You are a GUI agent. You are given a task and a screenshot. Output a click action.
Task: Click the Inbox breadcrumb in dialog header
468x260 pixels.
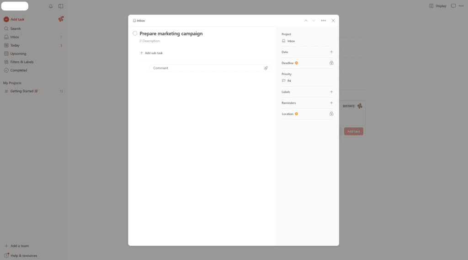139,21
